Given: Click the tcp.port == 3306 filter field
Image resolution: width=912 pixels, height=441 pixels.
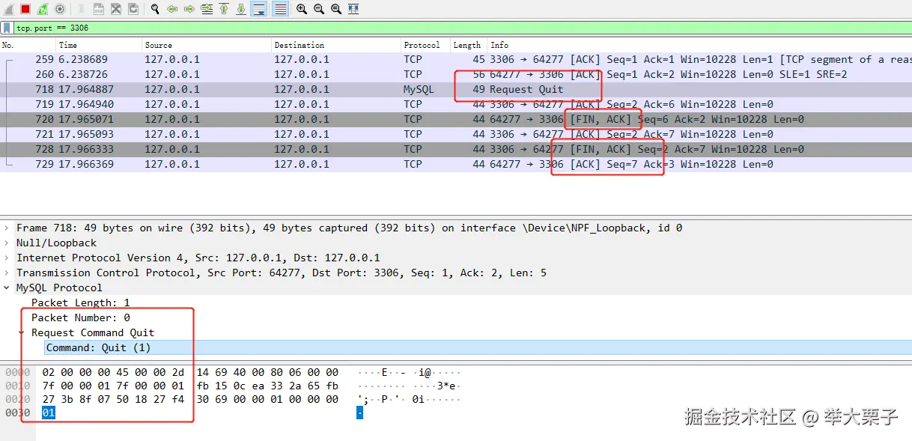Looking at the screenshot, I should click(x=462, y=28).
